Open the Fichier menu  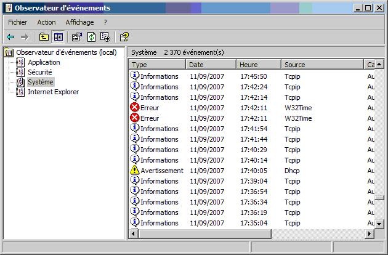(x=17, y=22)
